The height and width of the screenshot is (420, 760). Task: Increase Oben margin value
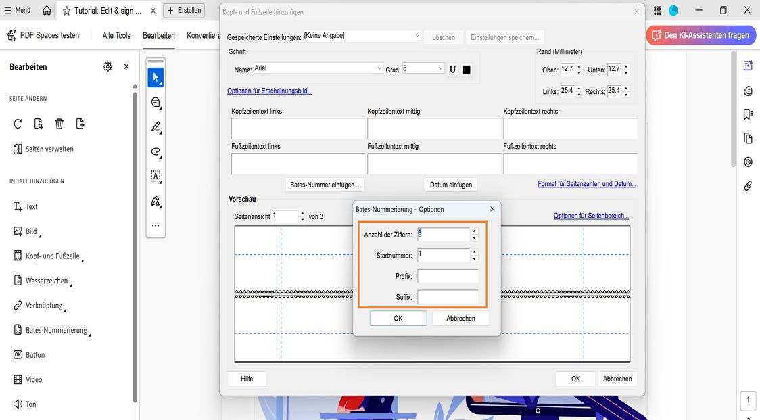pos(579,67)
